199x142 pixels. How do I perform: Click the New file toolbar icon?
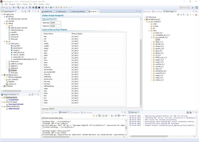(3, 7)
